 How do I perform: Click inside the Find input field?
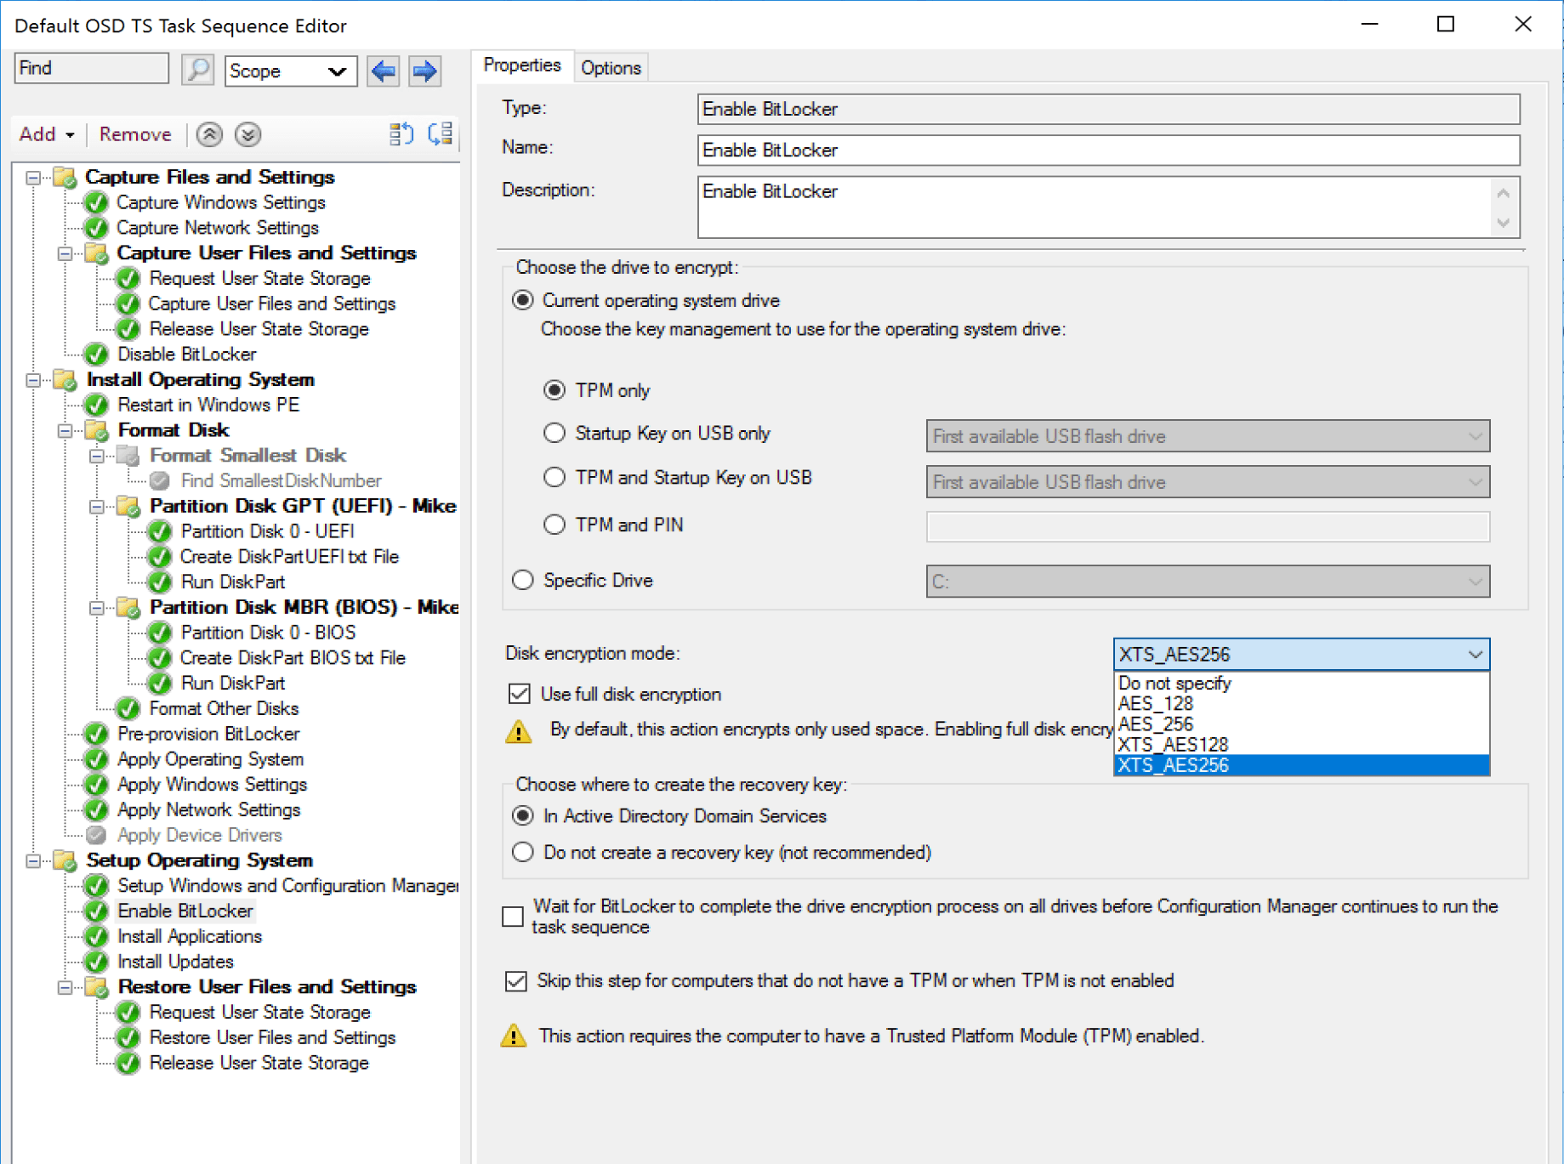(90, 68)
